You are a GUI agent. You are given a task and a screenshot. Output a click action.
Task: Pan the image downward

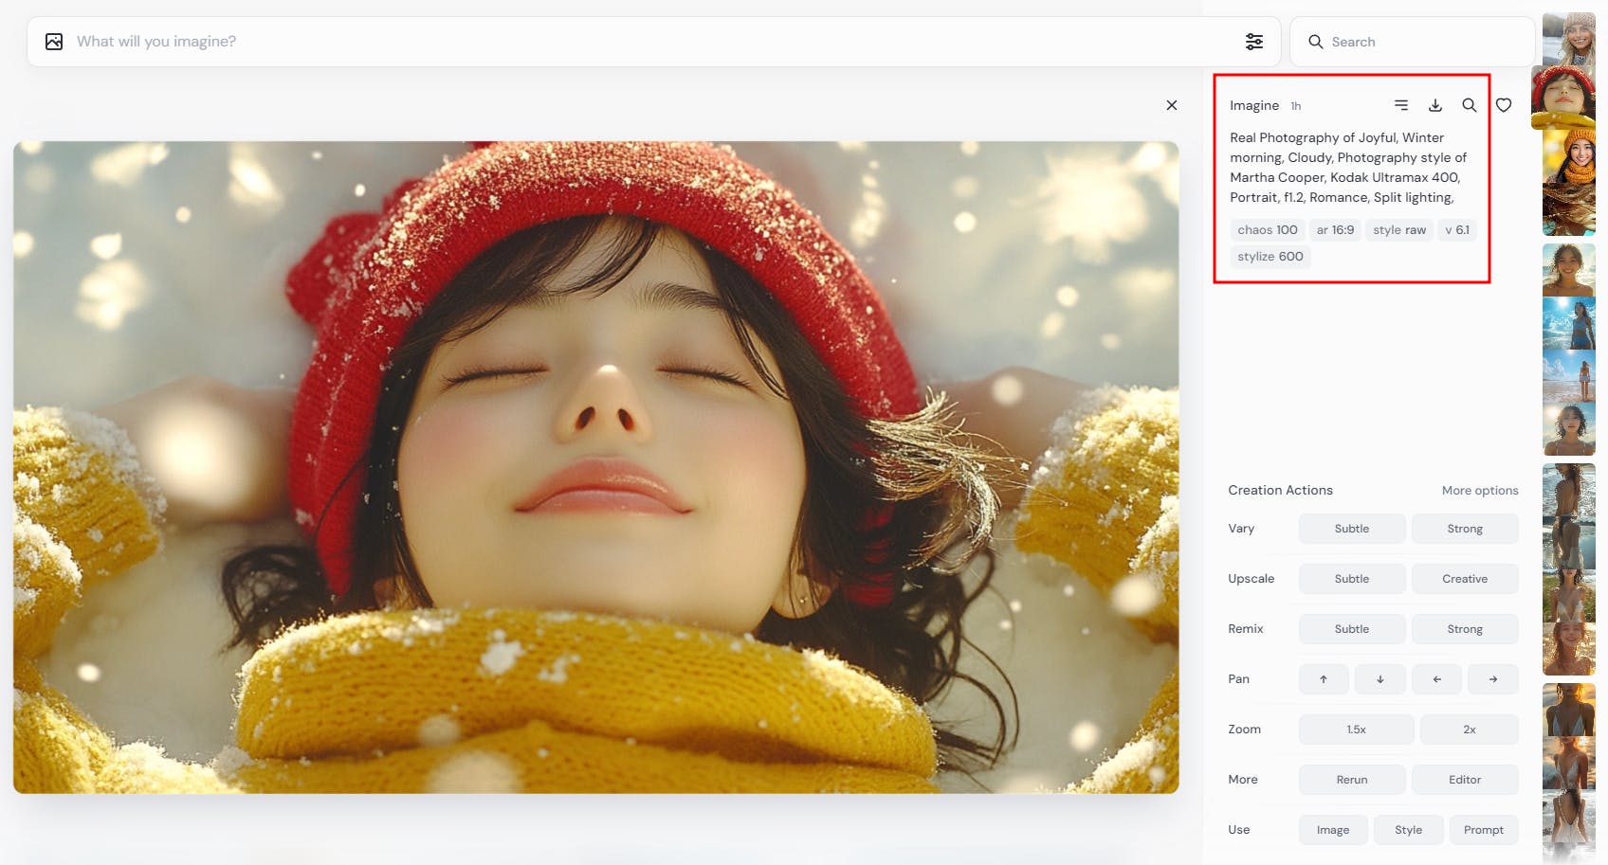click(1380, 679)
